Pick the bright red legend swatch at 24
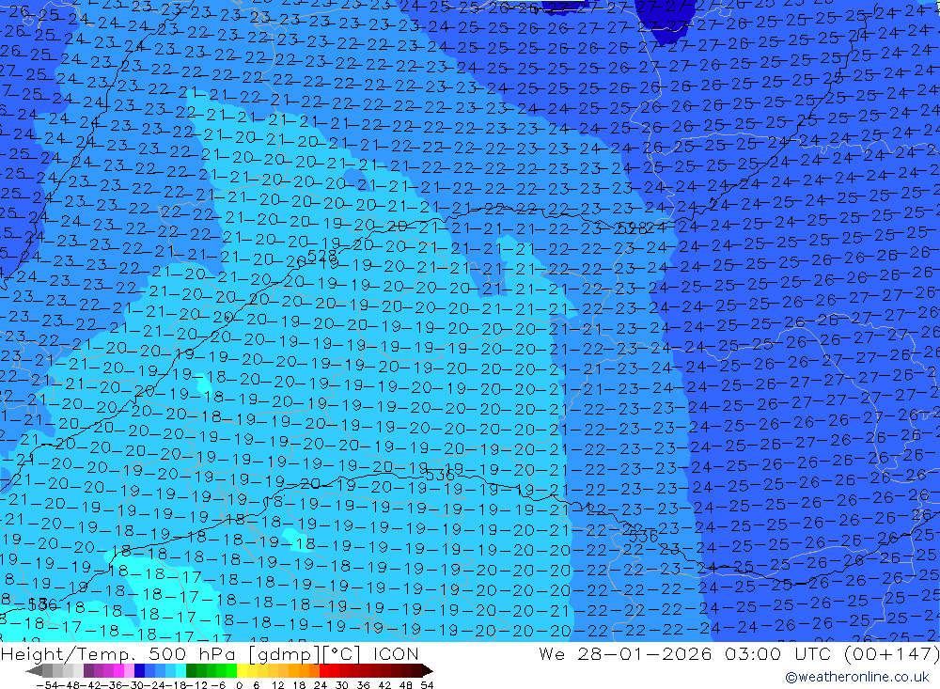This screenshot has height=689, width=940. click(324, 670)
